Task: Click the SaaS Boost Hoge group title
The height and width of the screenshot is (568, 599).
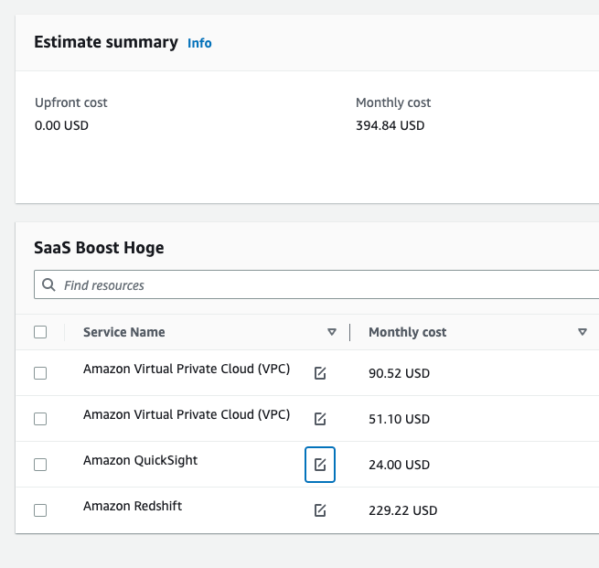Action: (x=99, y=248)
